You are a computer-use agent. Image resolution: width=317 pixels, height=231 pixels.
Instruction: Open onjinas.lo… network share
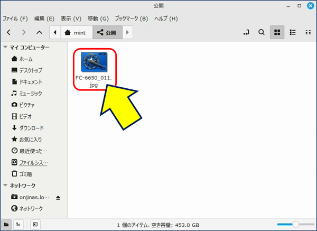click(x=30, y=197)
